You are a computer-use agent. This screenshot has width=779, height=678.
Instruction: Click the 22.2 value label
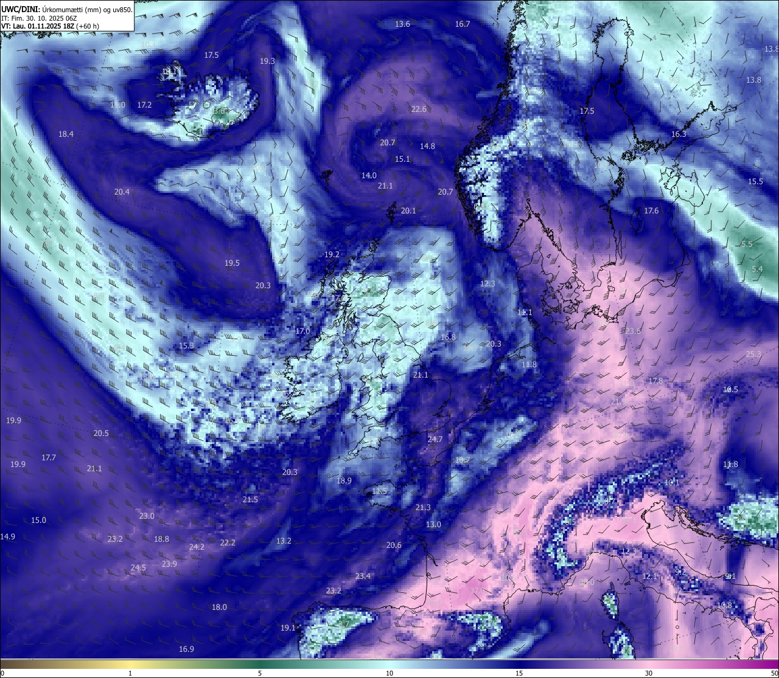click(228, 543)
